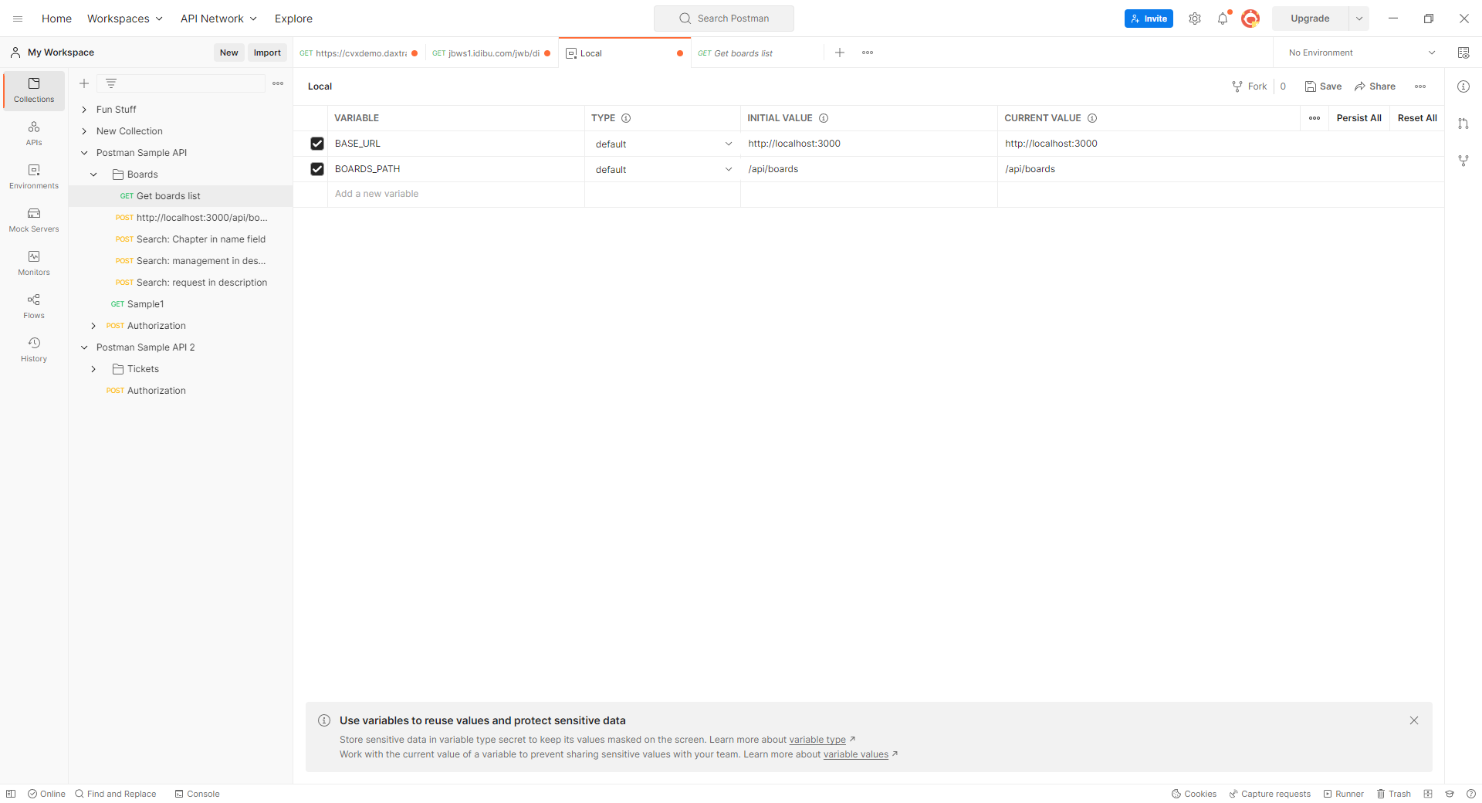Click the Search Postman field

pyautogui.click(x=724, y=19)
